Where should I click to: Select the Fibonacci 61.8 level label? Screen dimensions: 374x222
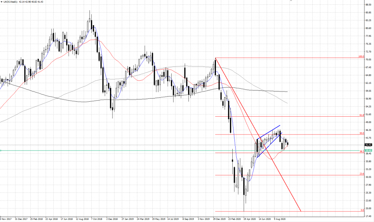tap(361, 115)
